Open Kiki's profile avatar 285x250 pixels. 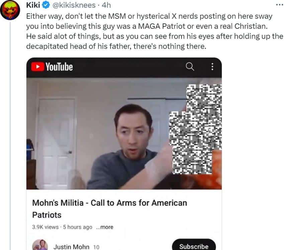pyautogui.click(x=10, y=10)
